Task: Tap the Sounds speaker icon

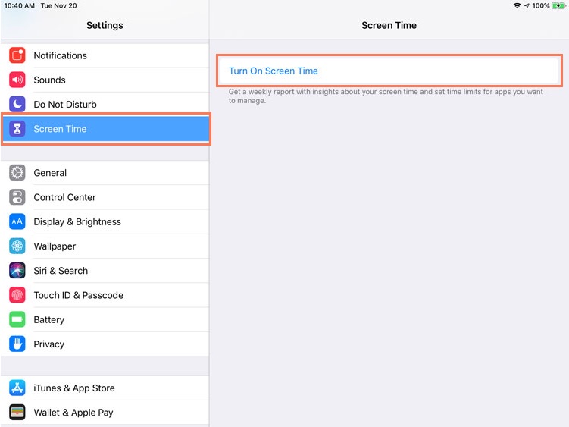Action: pyautogui.click(x=17, y=80)
